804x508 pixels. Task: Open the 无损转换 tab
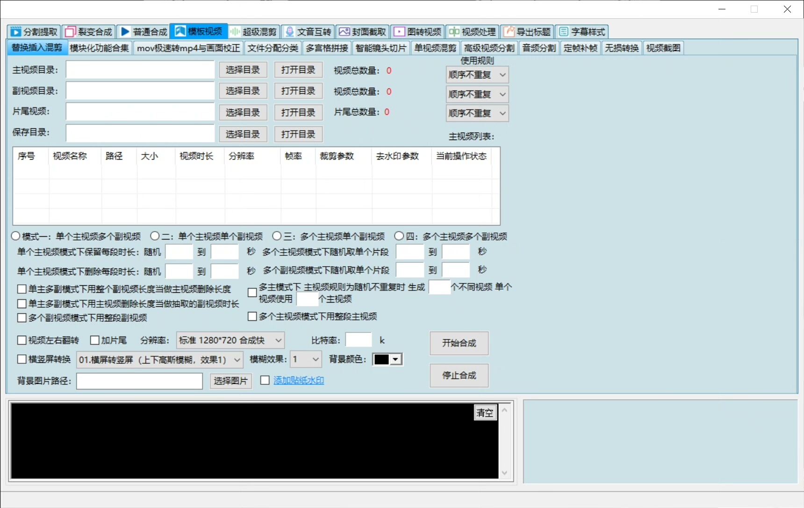click(x=621, y=48)
